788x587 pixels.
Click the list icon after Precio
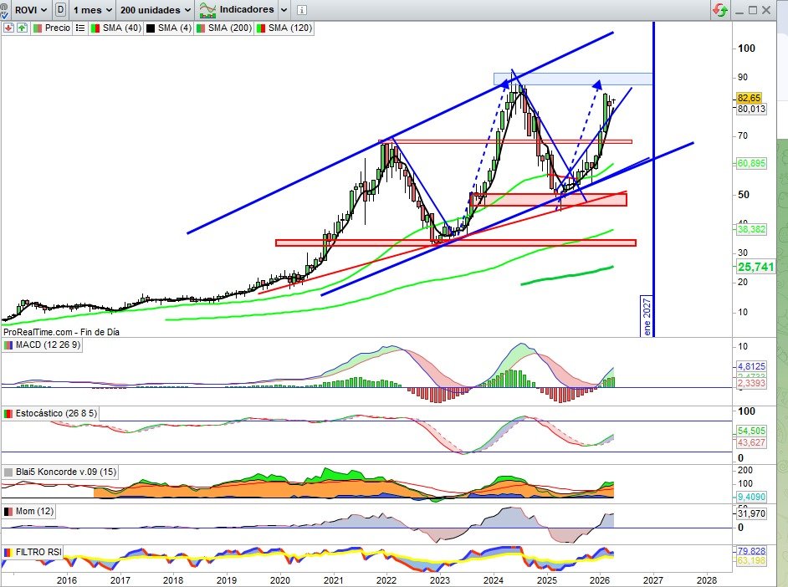[x=80, y=28]
